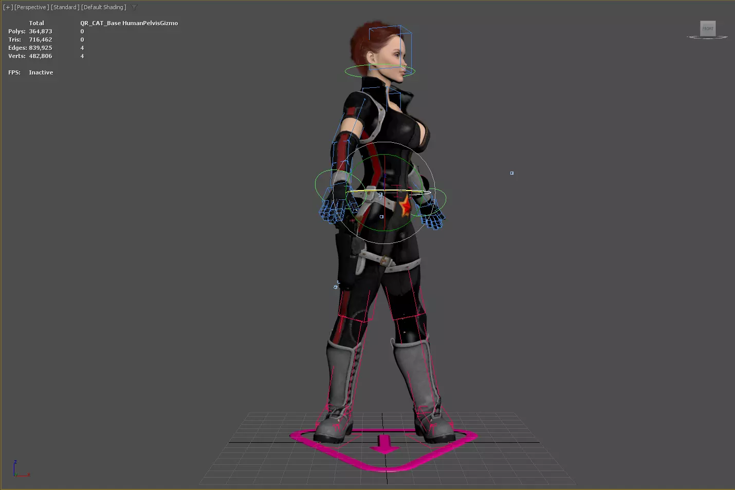Click the ViewCube compass ring
Image resolution: width=735 pixels, height=490 pixels.
[707, 37]
